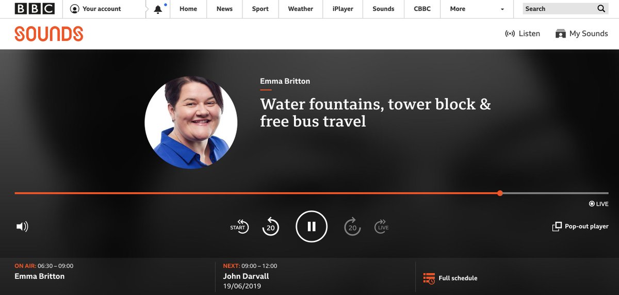Pause the live playback
The width and height of the screenshot is (619, 295).
pyautogui.click(x=312, y=226)
